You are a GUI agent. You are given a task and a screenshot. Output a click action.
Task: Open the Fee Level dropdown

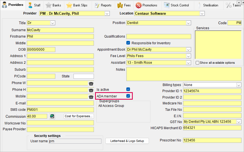click(x=188, y=56)
